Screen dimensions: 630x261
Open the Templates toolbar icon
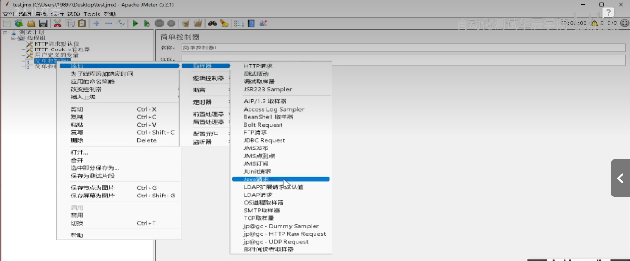point(19,23)
